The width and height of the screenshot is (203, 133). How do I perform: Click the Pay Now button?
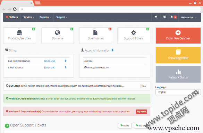point(142,112)
